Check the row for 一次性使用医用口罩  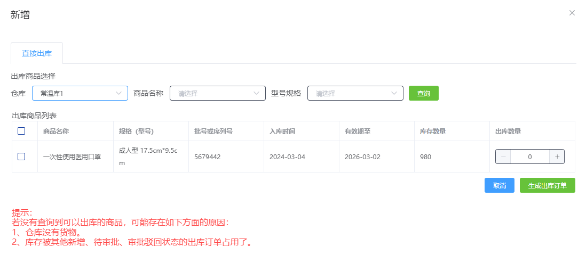click(21, 157)
